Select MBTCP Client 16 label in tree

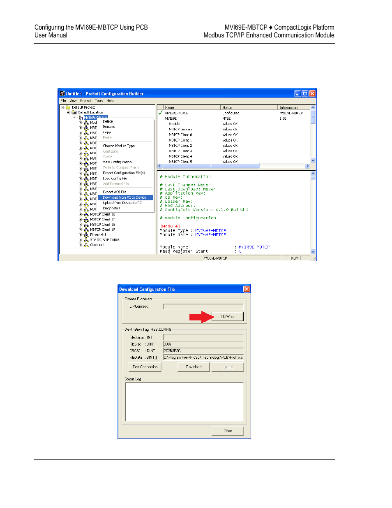tap(103, 215)
